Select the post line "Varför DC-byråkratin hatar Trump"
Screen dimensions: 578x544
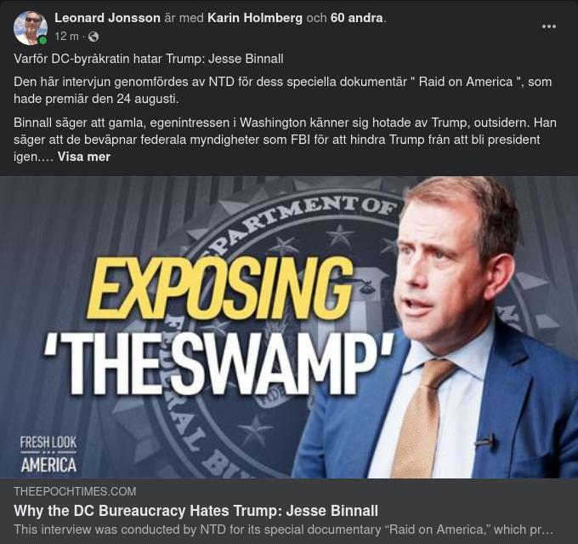tap(149, 59)
